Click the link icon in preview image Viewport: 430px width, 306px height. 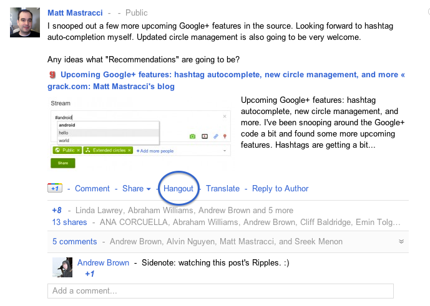click(x=216, y=136)
